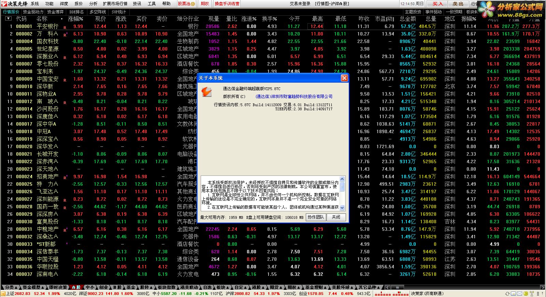The height and width of the screenshot is (297, 546).
Task: Click the 上证 index value in status bar
Action: coord(23,294)
